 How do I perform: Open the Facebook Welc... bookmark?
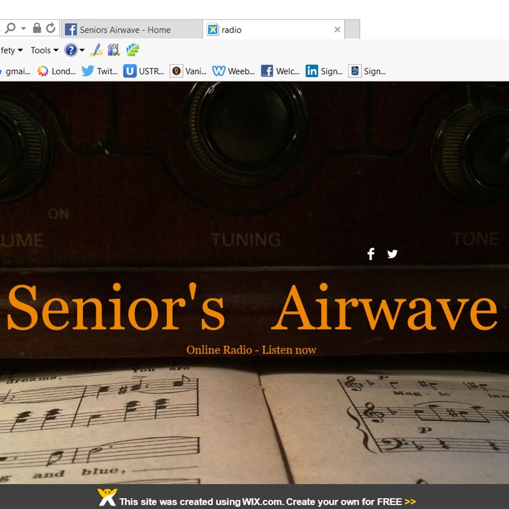(x=280, y=71)
